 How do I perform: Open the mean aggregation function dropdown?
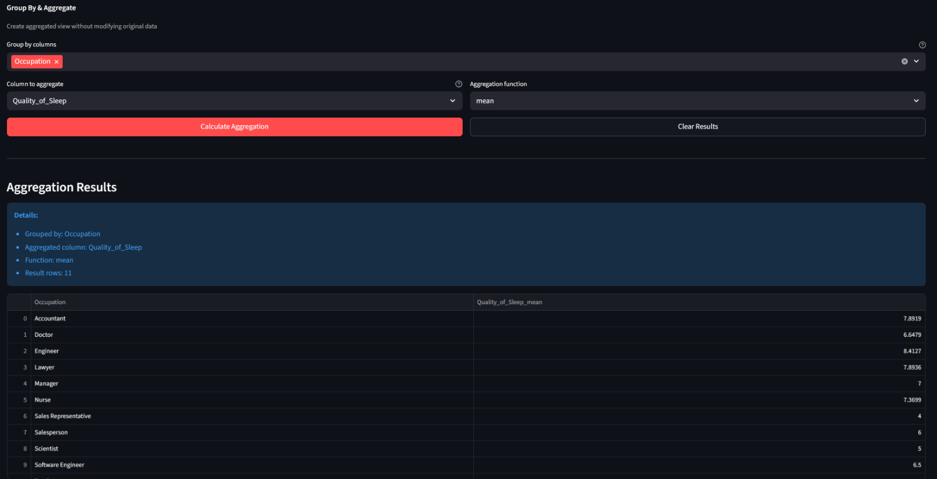pyautogui.click(x=697, y=101)
